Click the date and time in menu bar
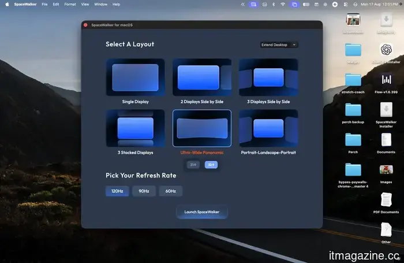The height and width of the screenshot is (263, 404). 379,4
